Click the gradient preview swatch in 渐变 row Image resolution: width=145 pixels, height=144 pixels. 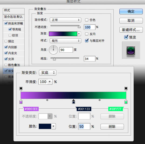coord(63,34)
